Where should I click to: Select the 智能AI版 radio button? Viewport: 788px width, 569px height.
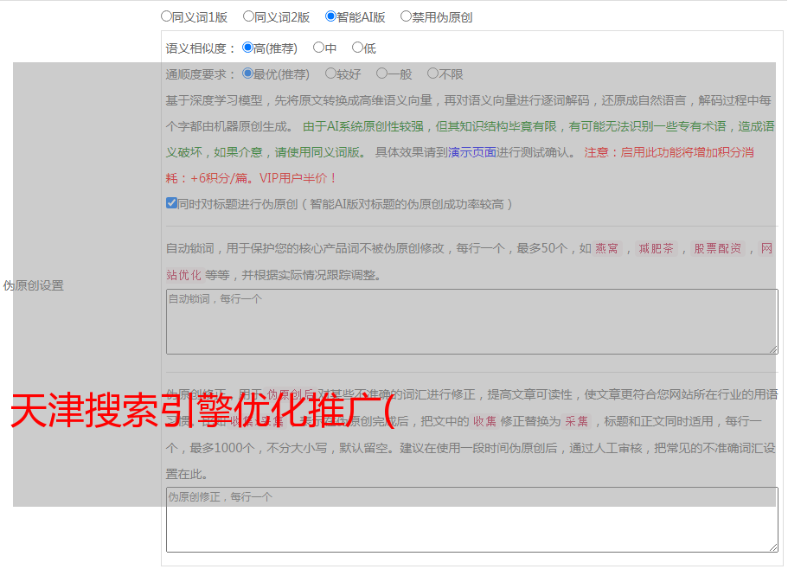coord(331,16)
